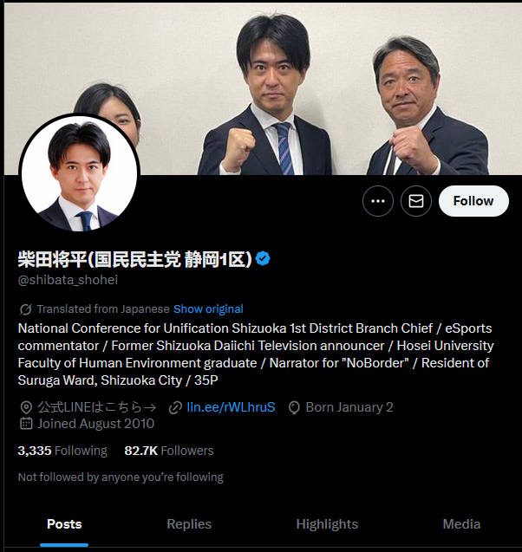This screenshot has height=552, width=522.
Task: Open the Media tab
Action: coord(461,524)
